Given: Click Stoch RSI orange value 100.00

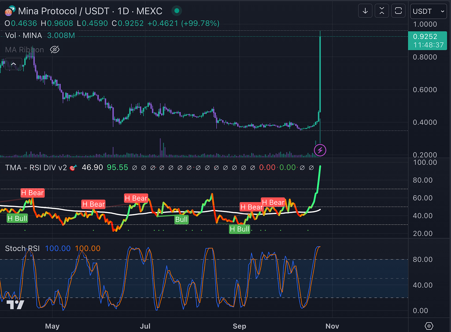Looking at the screenshot, I should point(88,249).
